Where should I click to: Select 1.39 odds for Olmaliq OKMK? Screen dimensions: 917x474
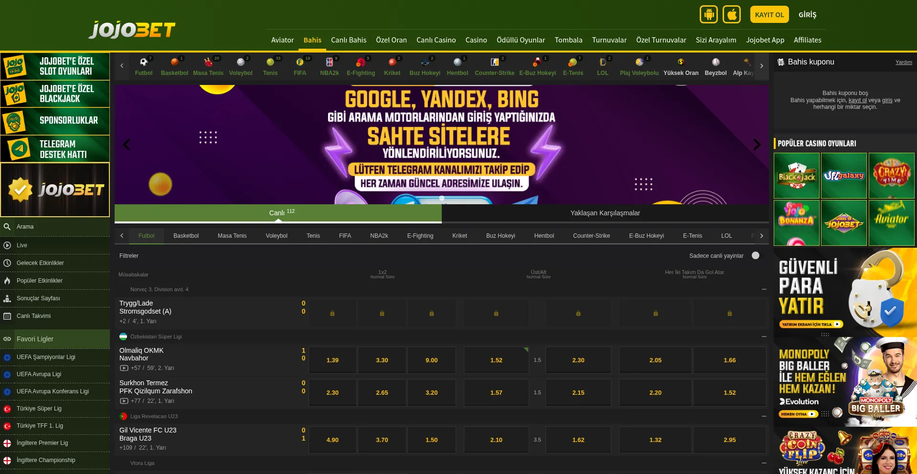[x=332, y=360]
